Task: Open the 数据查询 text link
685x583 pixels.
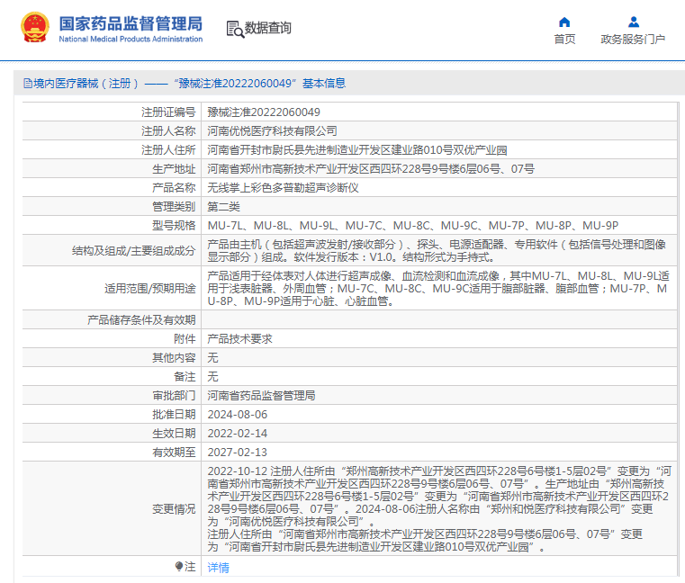Action: click(x=268, y=29)
